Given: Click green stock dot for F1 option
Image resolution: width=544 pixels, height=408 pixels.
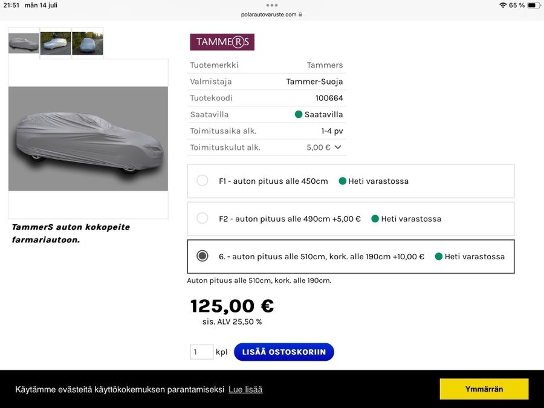Looking at the screenshot, I should tap(343, 181).
